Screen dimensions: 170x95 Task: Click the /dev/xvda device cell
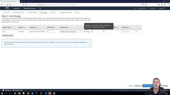click(x=21, y=32)
